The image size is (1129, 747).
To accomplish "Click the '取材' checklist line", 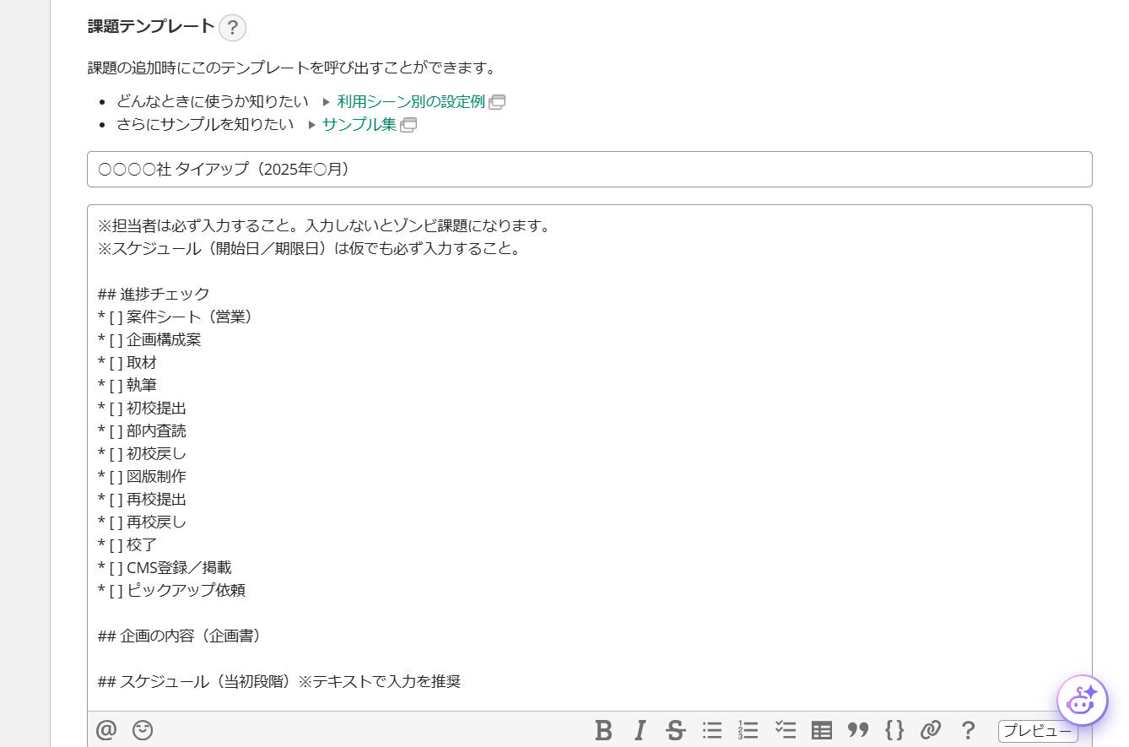I will 127,363.
